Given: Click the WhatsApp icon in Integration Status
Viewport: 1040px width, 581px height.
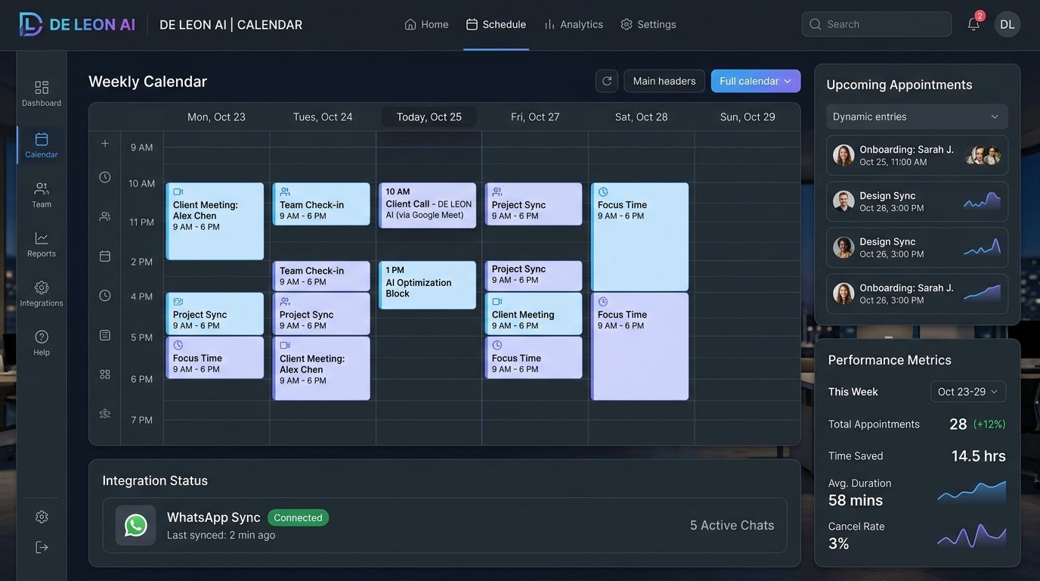Looking at the screenshot, I should 136,526.
